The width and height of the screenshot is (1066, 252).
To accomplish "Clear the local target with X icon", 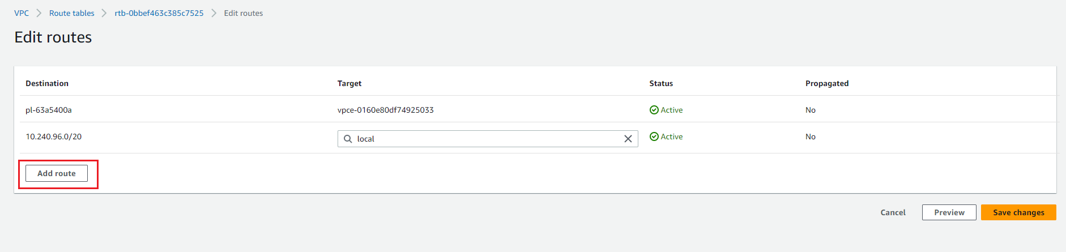I will coord(628,139).
